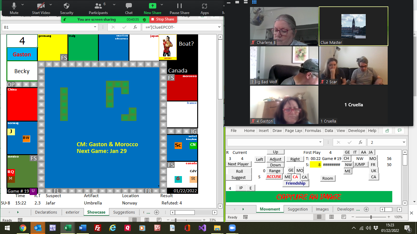
Task: Open the Suggestions sheet tab in Showcase workbook
Action: point(124,212)
